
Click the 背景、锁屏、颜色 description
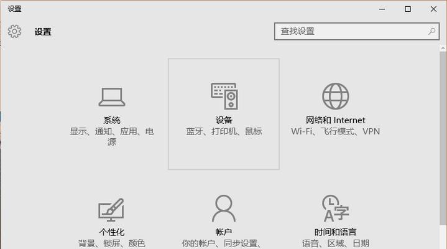pyautogui.click(x=112, y=243)
